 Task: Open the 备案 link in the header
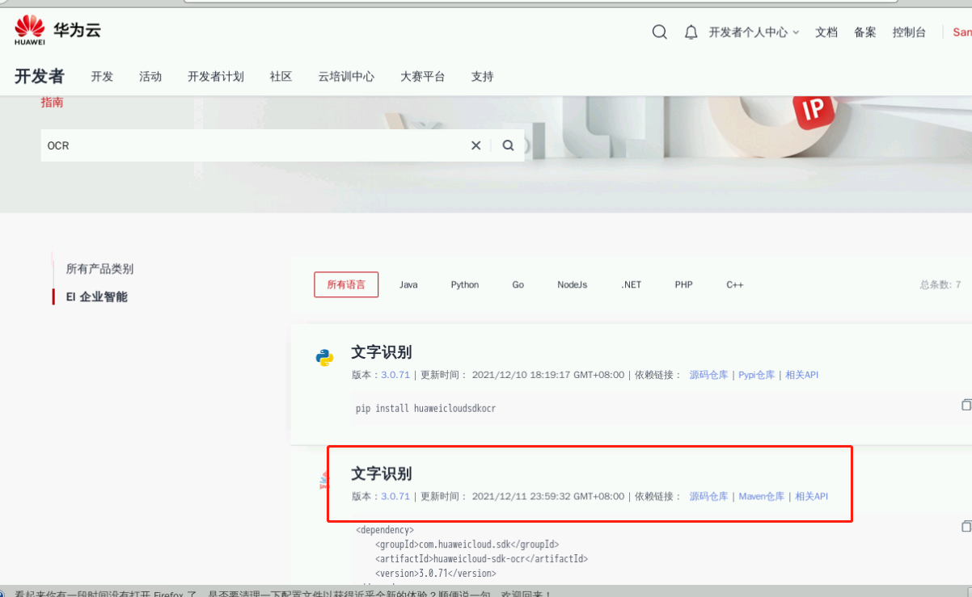tap(864, 32)
